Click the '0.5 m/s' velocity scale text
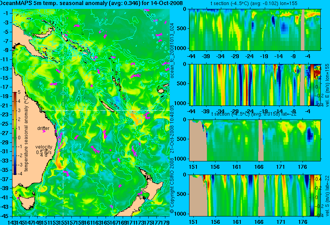 pos(44,152)
